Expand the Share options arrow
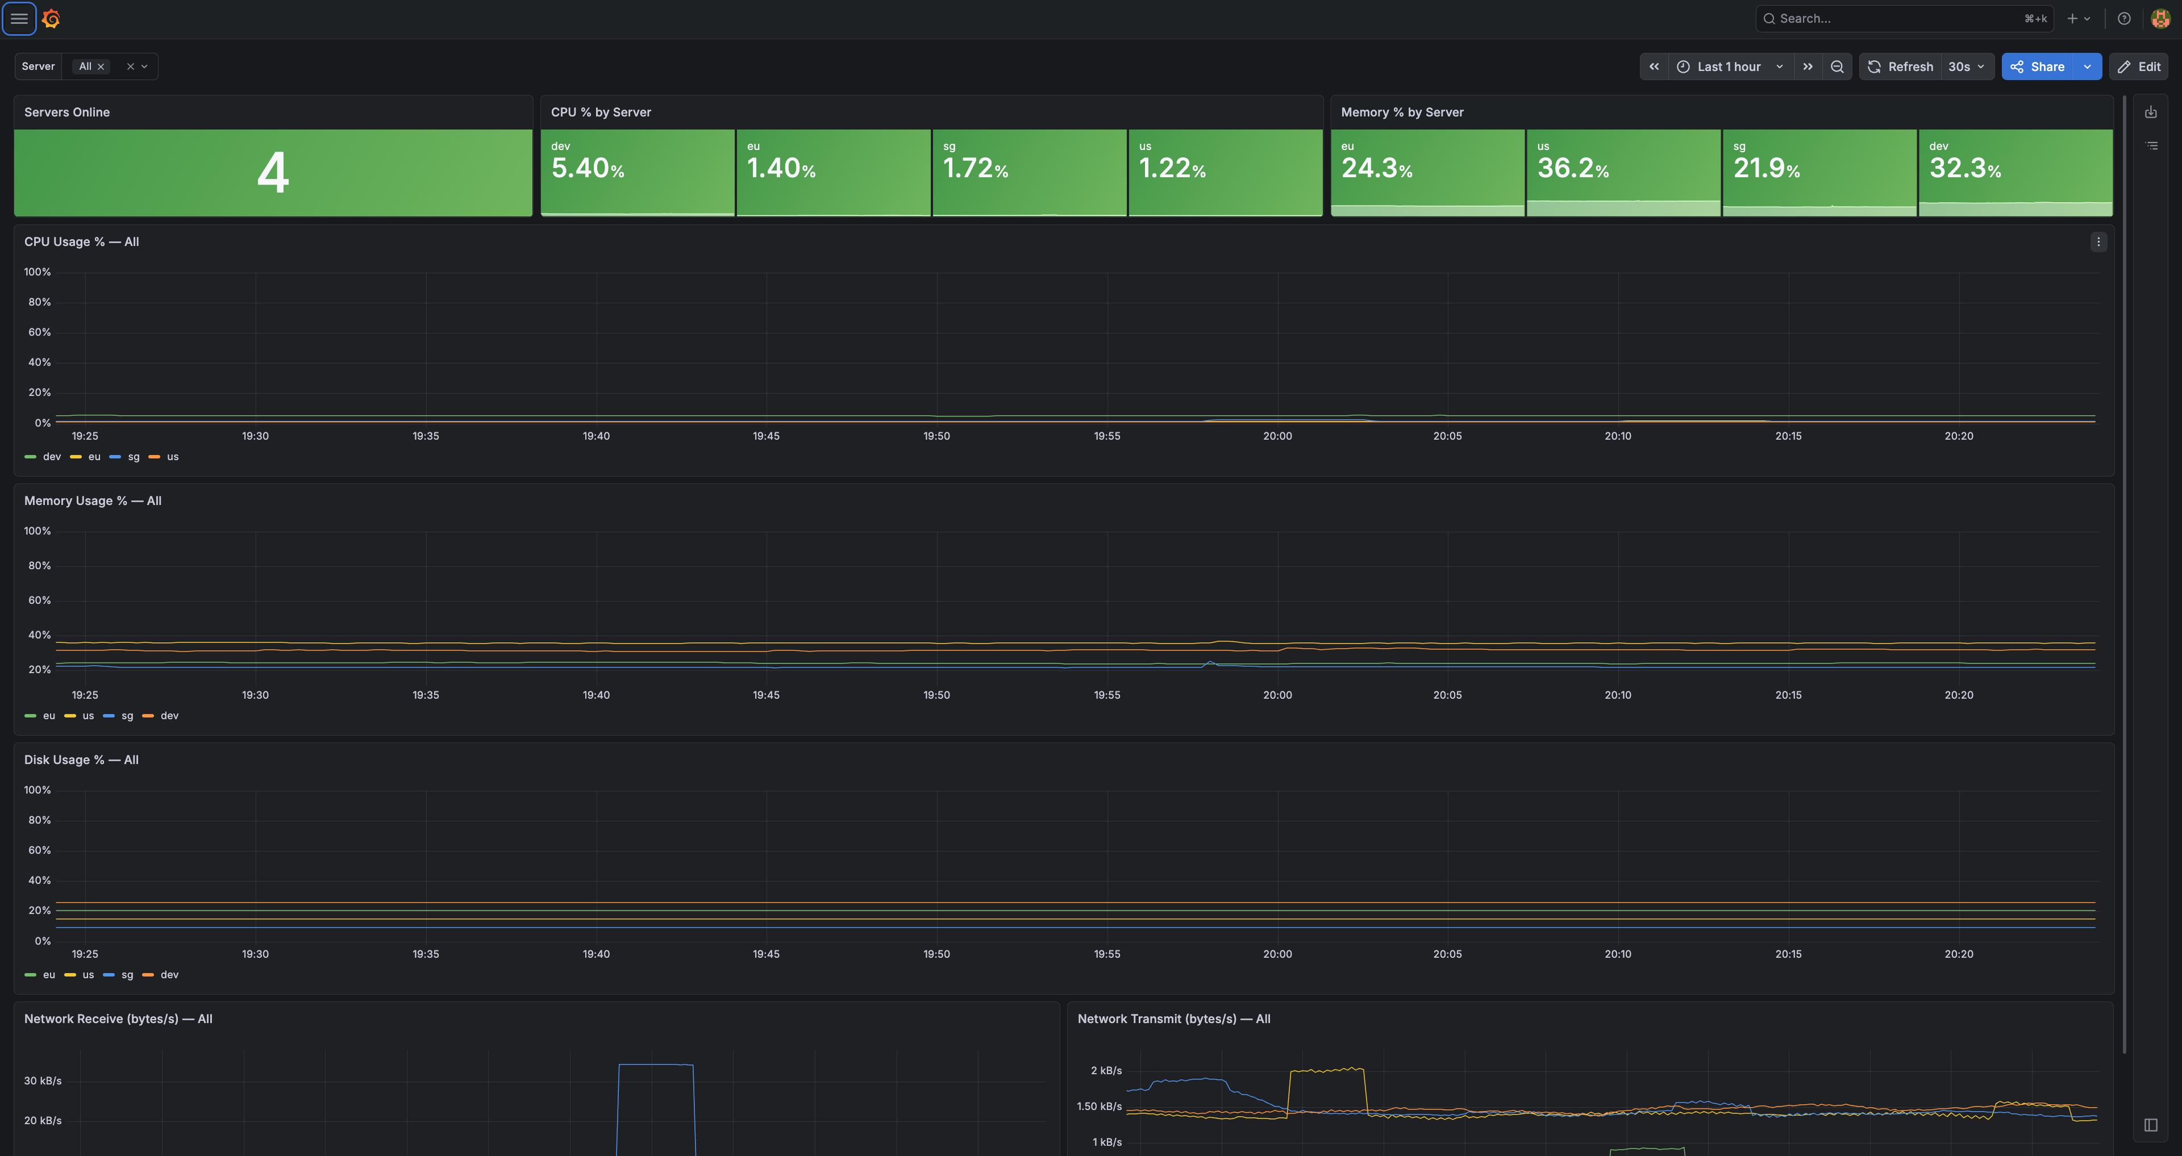Viewport: 2182px width, 1156px height. (2087, 67)
